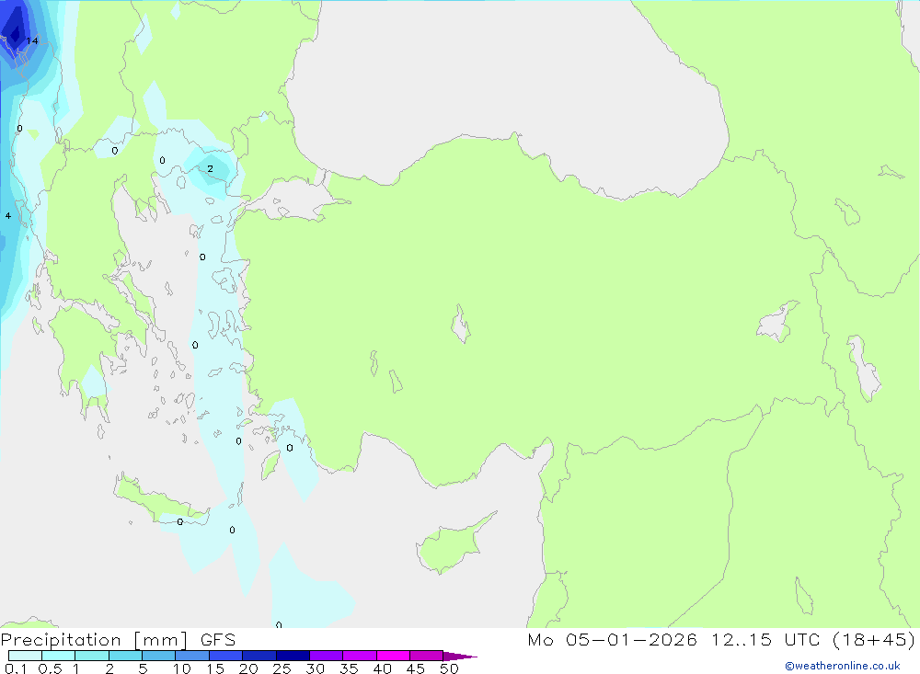920x674 pixels.
Task: Pick the 40–45 mm magenta legend swatch
Action: point(393,656)
